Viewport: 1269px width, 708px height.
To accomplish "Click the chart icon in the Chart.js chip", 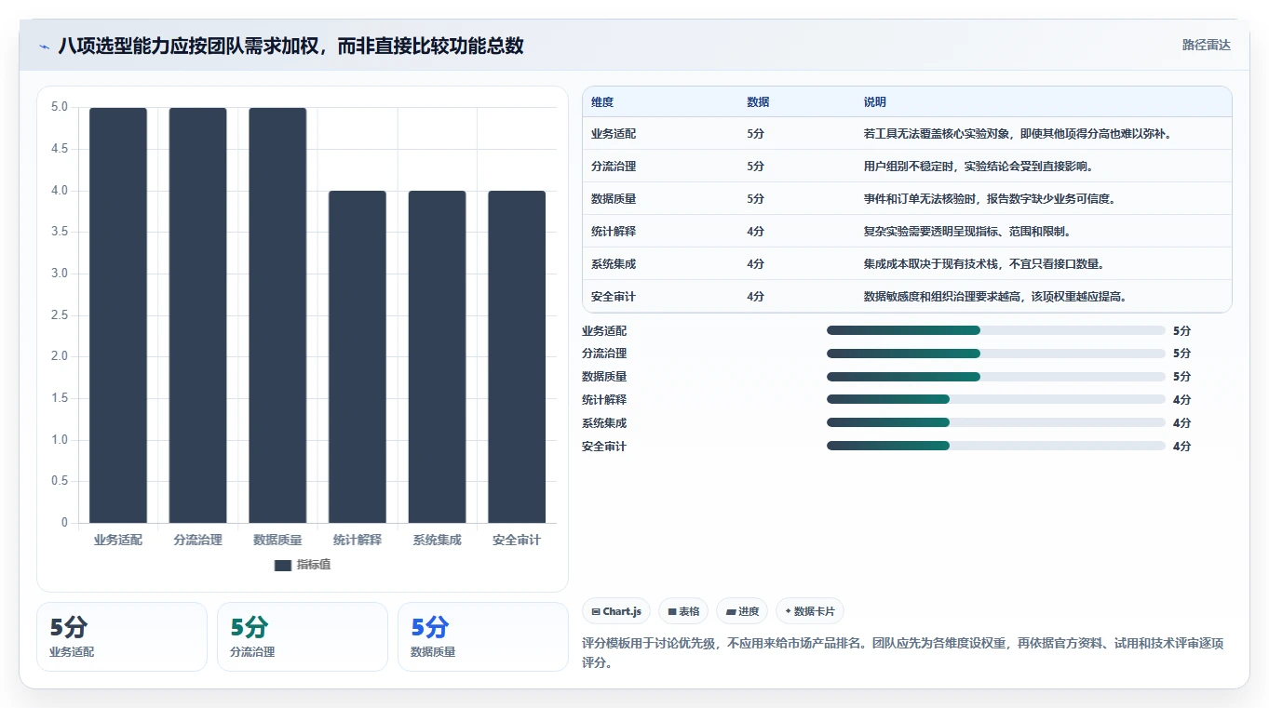I will (596, 611).
